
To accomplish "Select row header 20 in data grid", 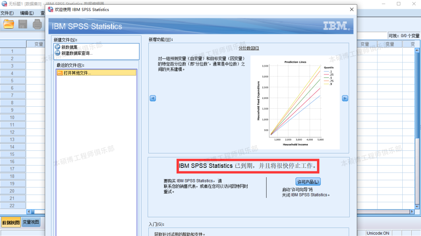I will click(x=13, y=191).
